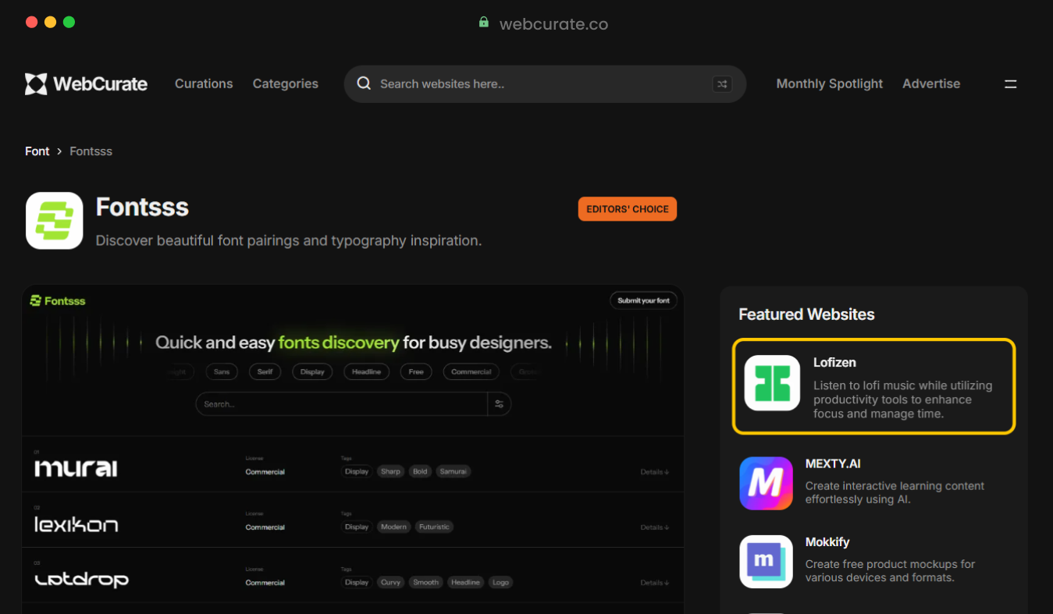Open the hamburger menu icon
This screenshot has height=614, width=1053.
1010,84
